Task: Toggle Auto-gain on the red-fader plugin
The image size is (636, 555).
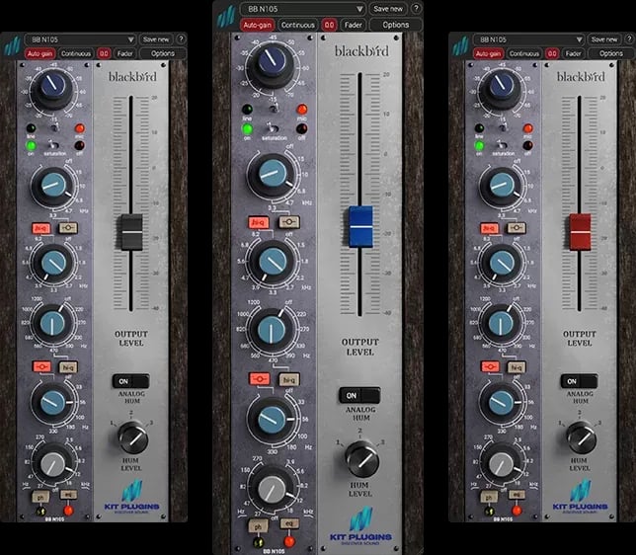Action: (x=488, y=53)
